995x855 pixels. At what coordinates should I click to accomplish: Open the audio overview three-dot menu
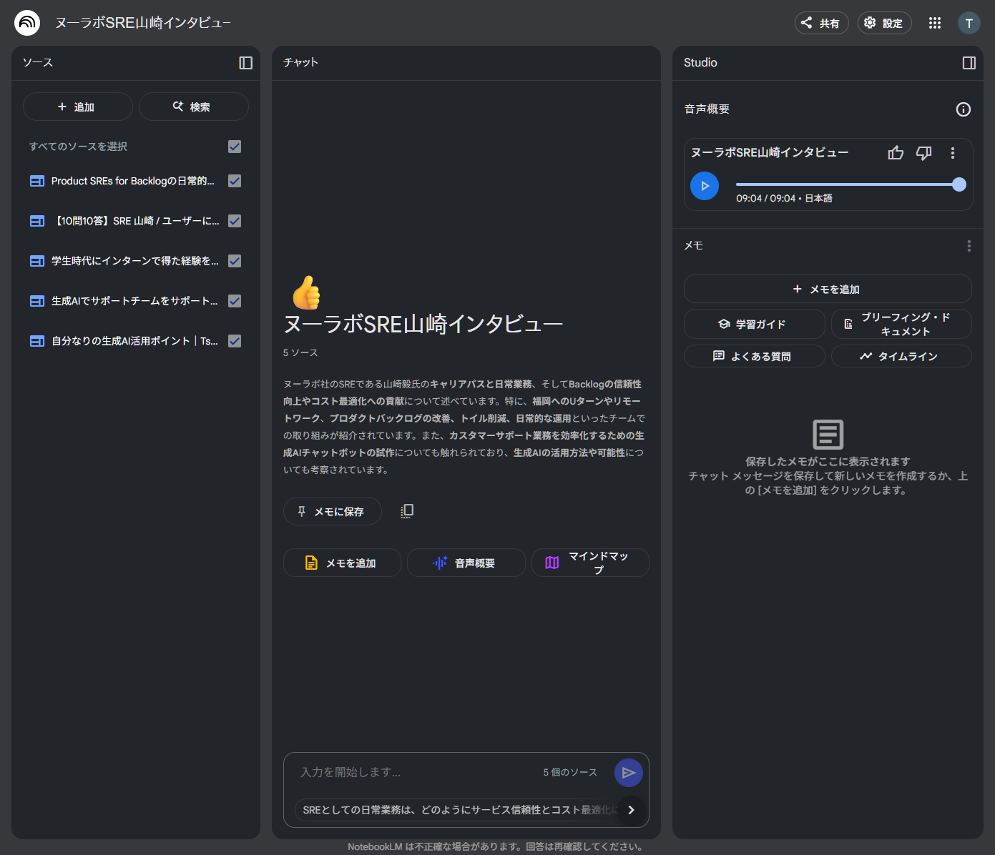coord(952,153)
